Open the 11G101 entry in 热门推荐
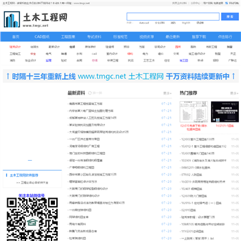 (191, 232)
